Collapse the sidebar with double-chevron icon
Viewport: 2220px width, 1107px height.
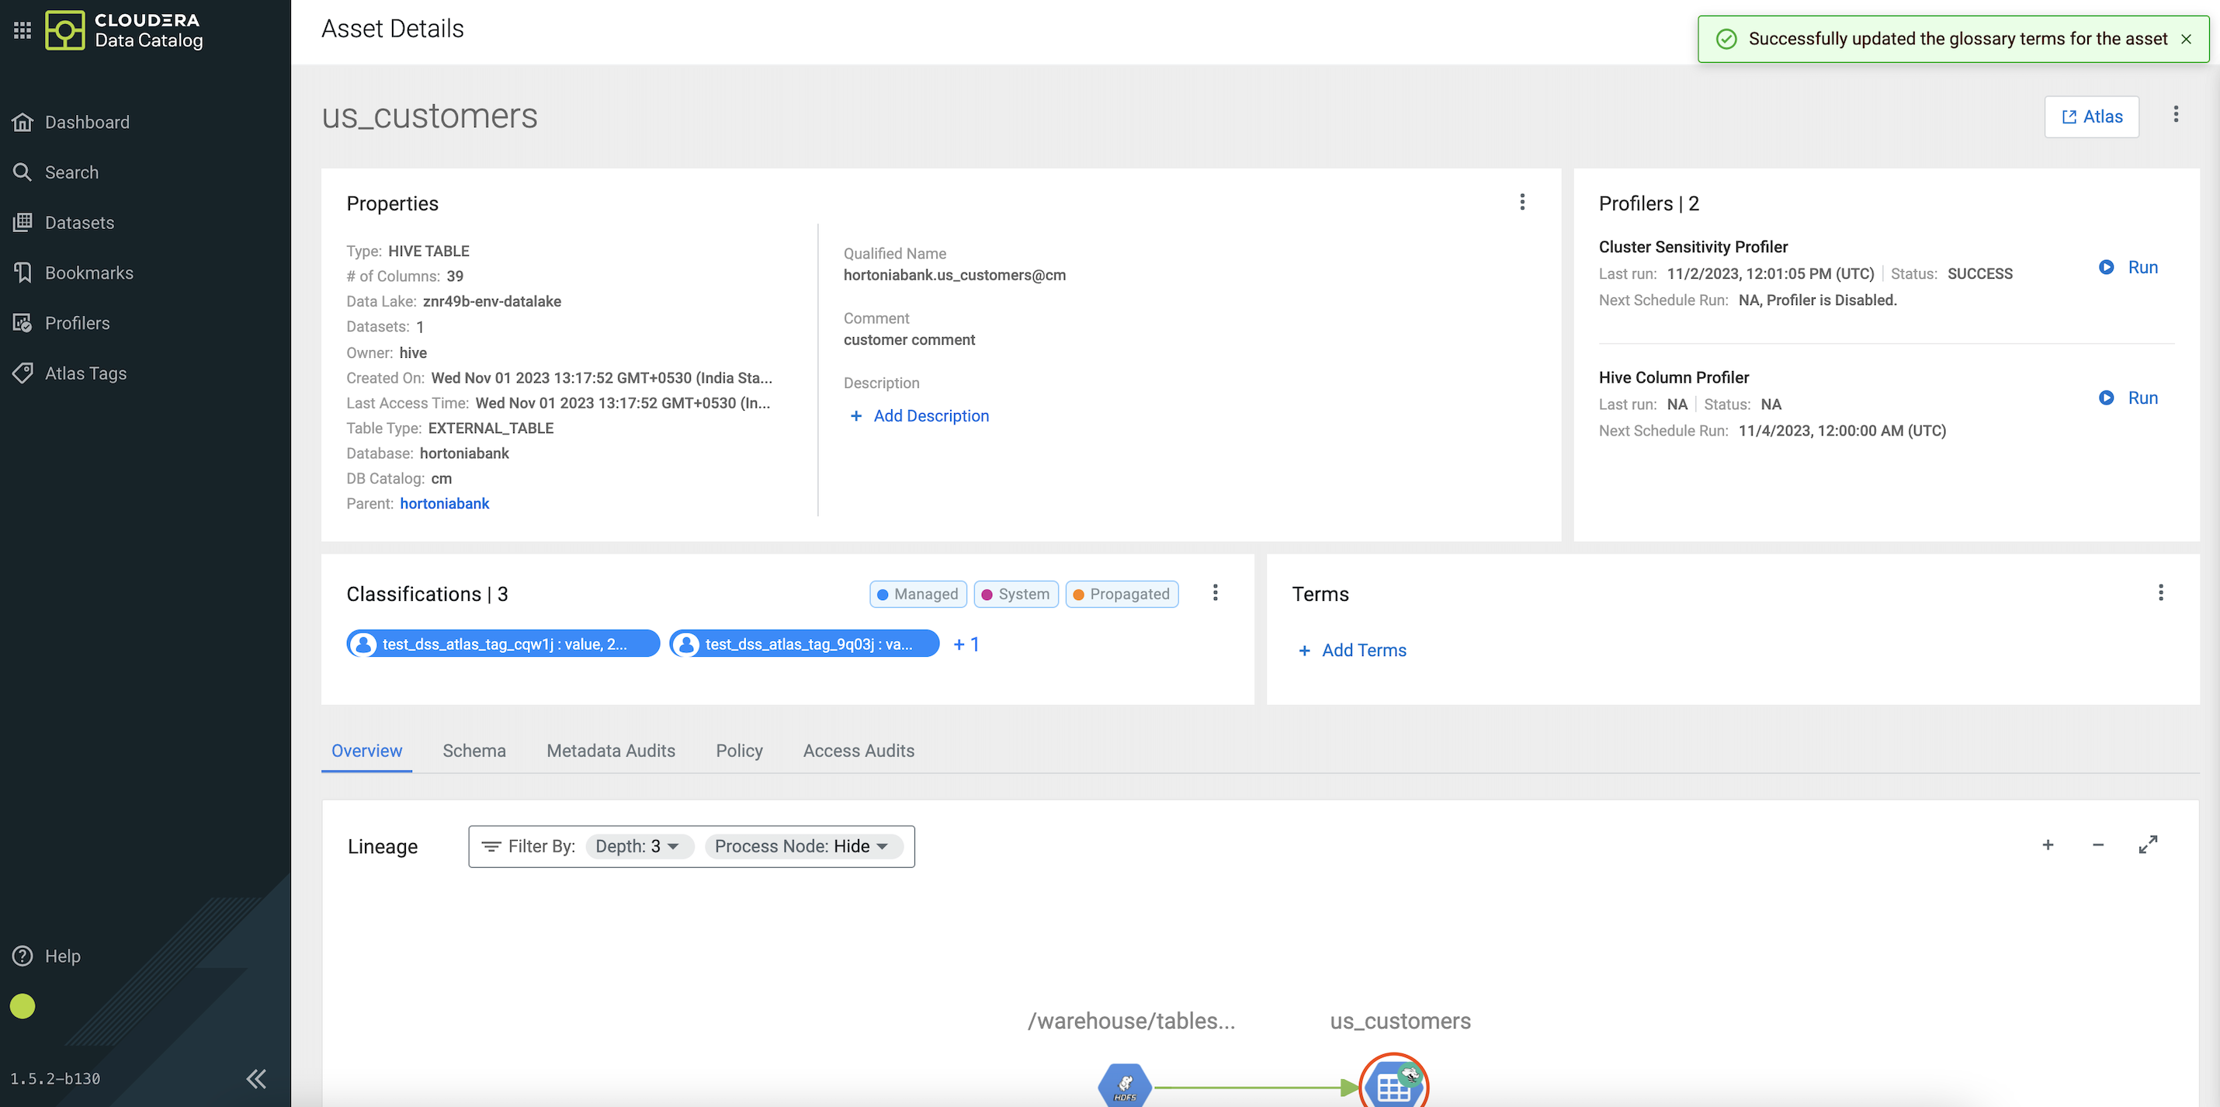coord(256,1078)
